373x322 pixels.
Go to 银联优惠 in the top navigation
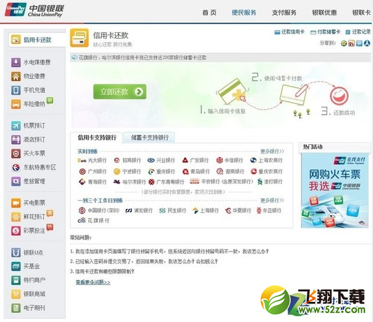(324, 12)
